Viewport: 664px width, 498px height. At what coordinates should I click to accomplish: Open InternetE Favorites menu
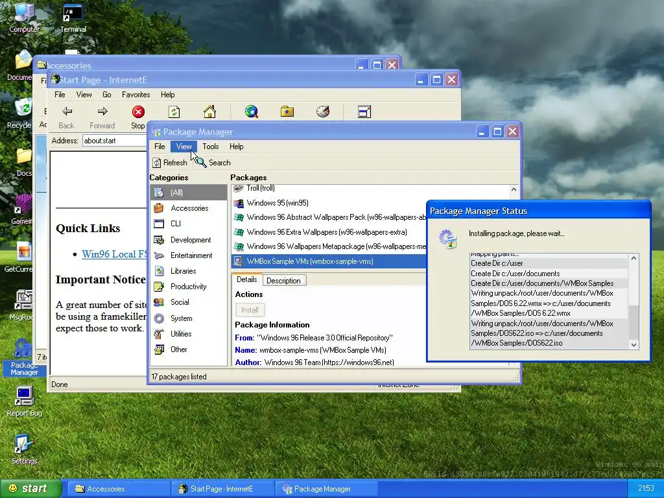click(x=136, y=95)
